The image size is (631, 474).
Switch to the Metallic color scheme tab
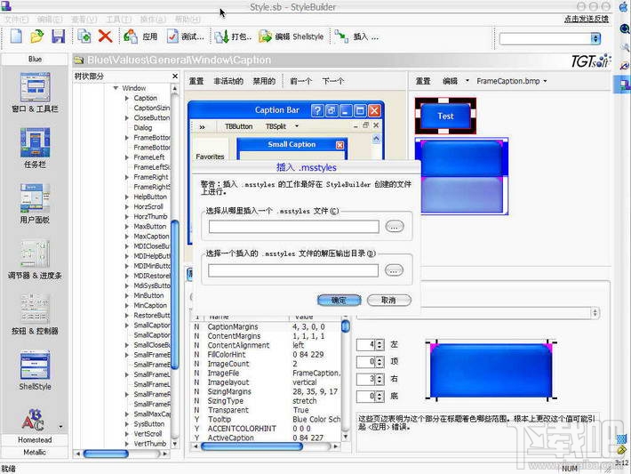[x=35, y=453]
